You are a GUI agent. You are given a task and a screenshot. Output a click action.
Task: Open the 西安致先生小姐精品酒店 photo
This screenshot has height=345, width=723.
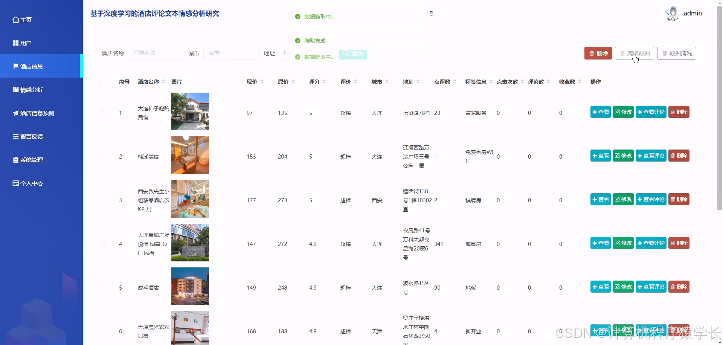[190, 199]
